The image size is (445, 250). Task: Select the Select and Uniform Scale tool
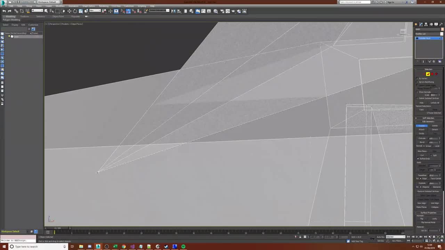click(x=81, y=11)
